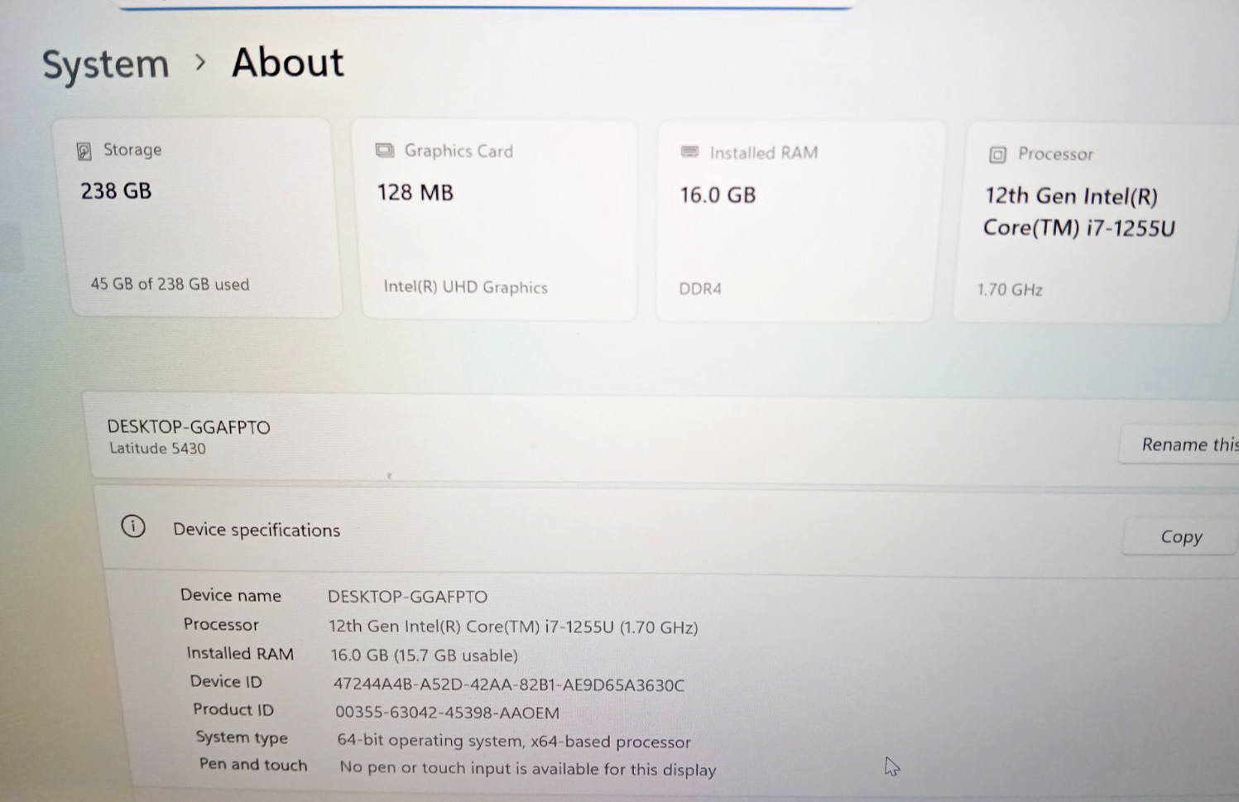Select the "1.70 GHz" card text
Screen dimensions: 1239x802
pyautogui.click(x=1010, y=290)
